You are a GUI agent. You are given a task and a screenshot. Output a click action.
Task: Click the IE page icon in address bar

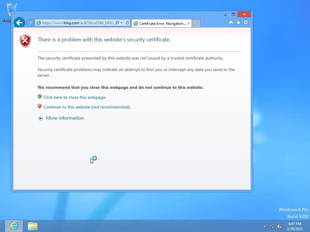coord(38,23)
